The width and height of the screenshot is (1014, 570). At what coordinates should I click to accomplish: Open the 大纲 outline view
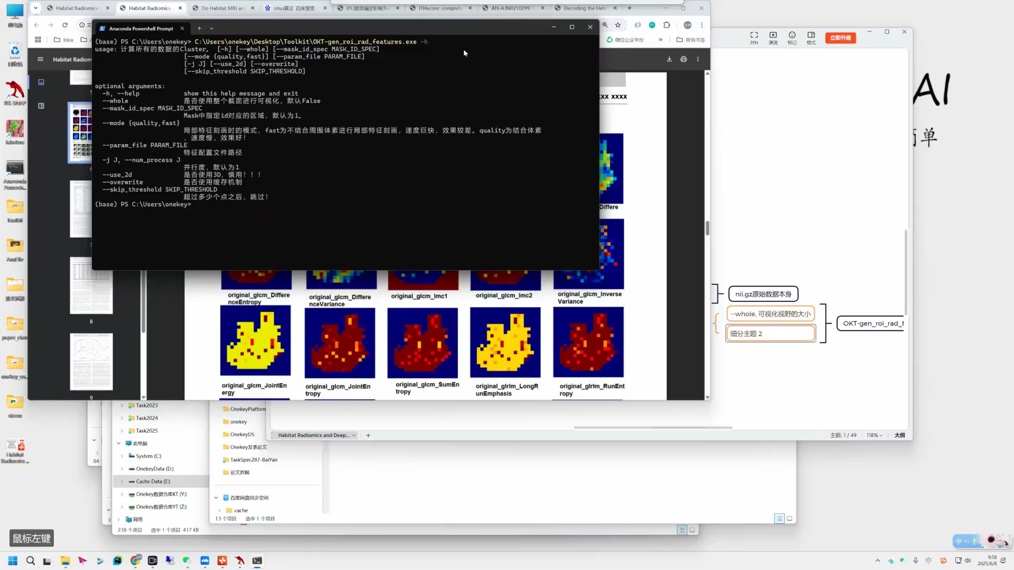[x=899, y=435]
